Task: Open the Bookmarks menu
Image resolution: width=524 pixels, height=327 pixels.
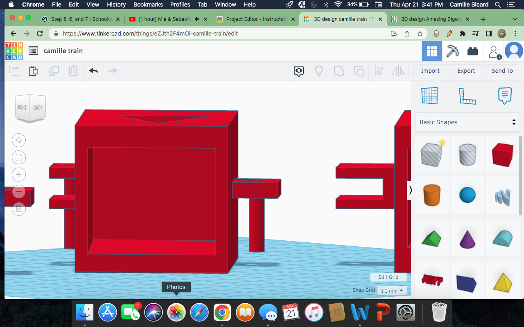Action: point(148,4)
